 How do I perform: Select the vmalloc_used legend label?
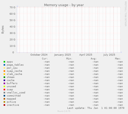coord(16,93)
